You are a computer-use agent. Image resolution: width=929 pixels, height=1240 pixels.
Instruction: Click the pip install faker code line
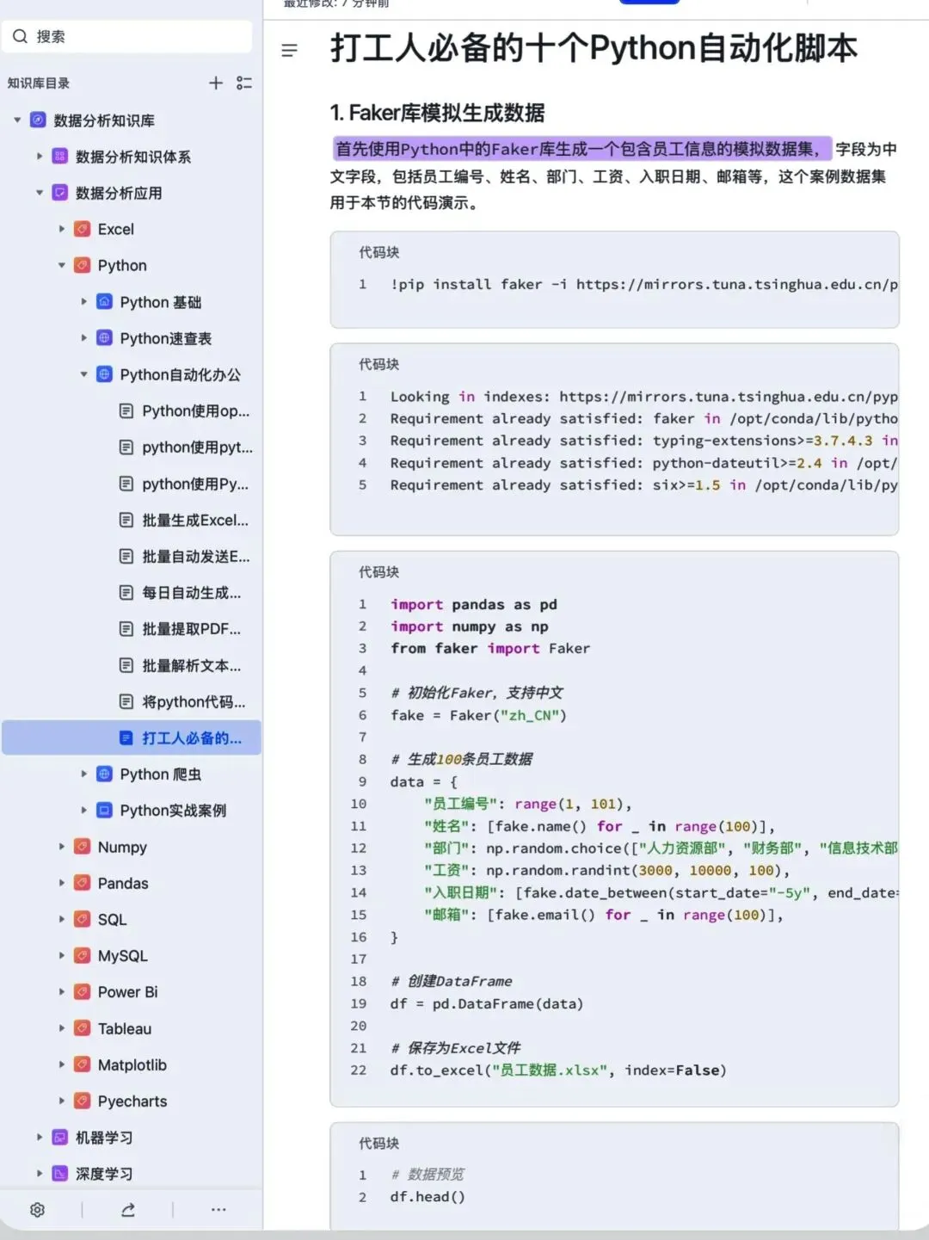(x=643, y=284)
